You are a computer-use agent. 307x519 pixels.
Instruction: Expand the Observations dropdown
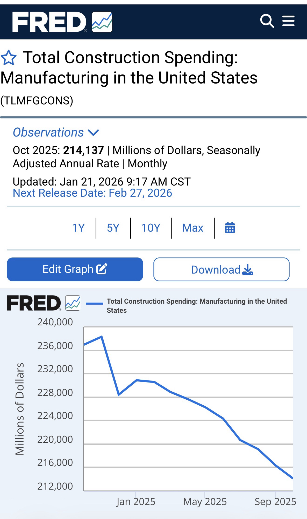[x=48, y=133]
